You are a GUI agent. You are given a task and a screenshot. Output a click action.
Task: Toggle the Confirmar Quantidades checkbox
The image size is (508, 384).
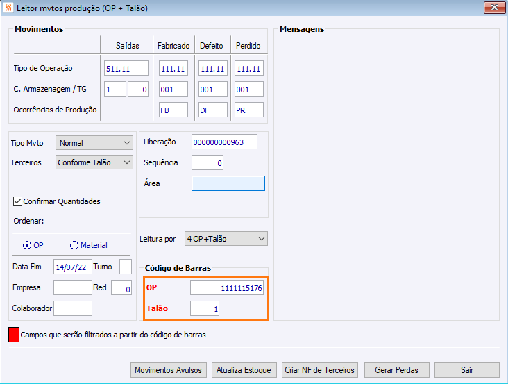coord(17,201)
